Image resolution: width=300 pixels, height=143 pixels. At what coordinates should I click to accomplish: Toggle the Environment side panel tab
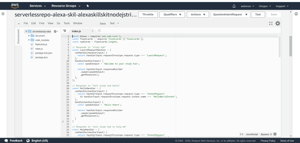(18, 36)
